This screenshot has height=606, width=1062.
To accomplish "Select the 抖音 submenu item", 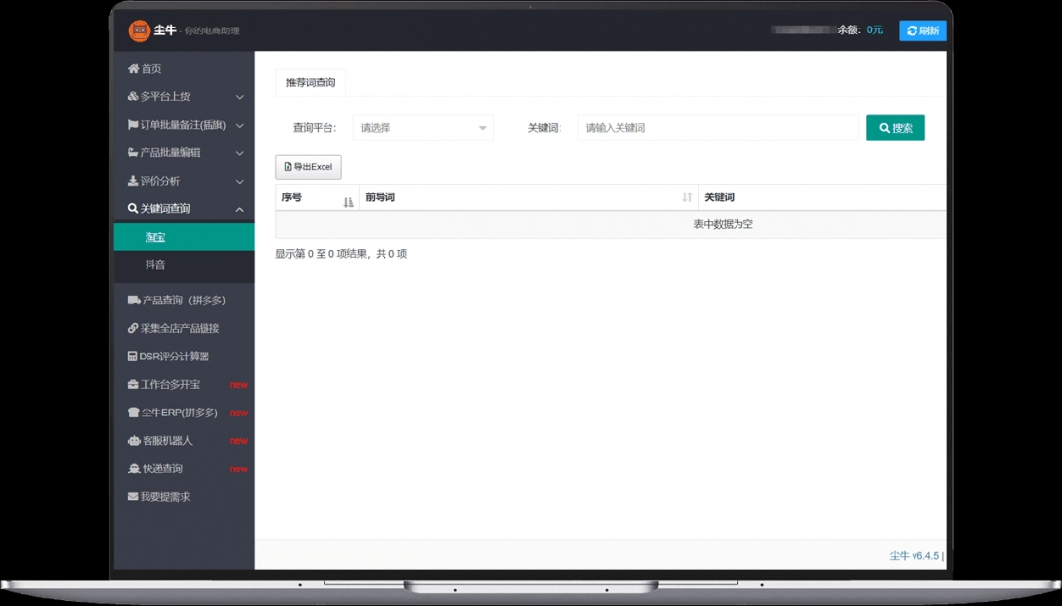I will 184,265.
